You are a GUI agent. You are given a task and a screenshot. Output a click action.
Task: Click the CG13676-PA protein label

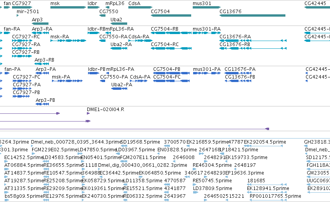tap(240, 69)
